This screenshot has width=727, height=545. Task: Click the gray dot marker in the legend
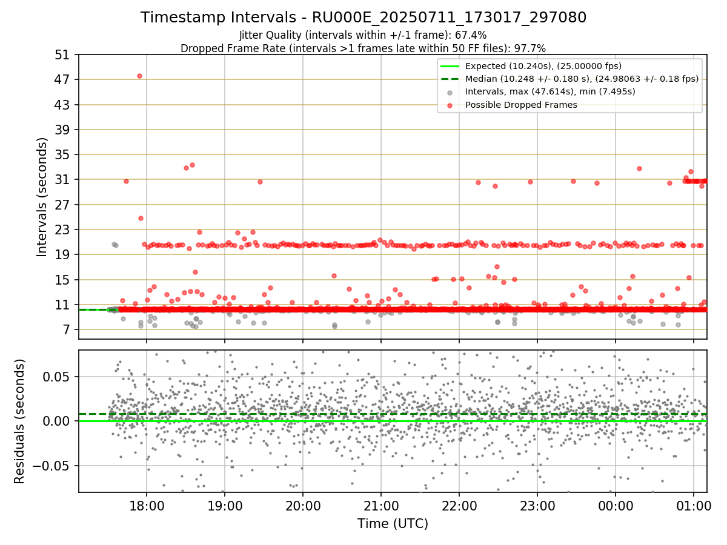point(450,92)
